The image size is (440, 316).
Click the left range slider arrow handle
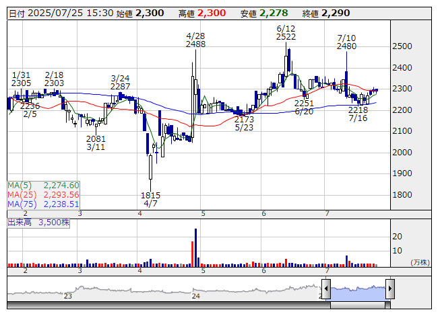point(326,289)
